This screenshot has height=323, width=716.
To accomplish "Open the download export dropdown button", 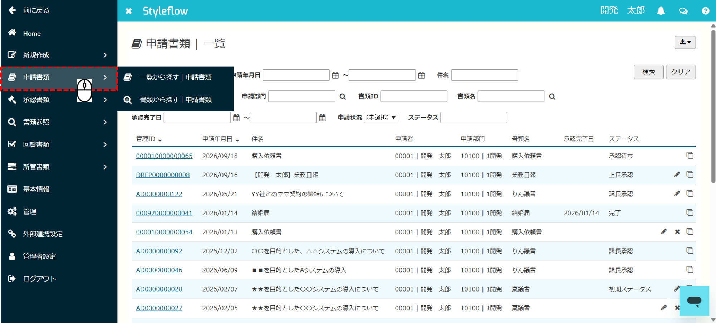I will pyautogui.click(x=685, y=42).
